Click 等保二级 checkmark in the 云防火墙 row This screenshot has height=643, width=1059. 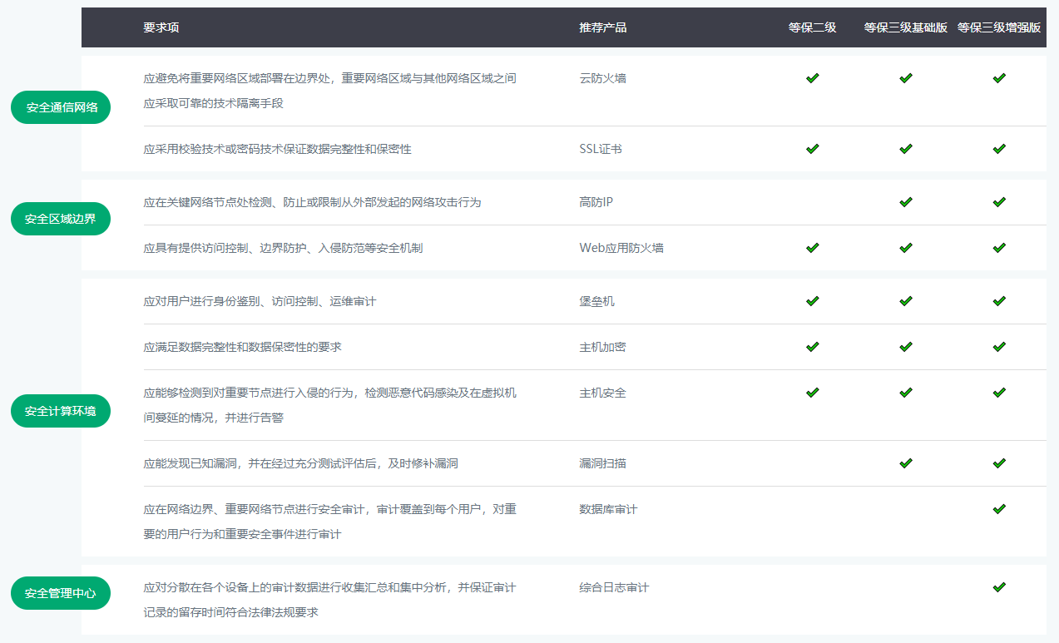813,78
